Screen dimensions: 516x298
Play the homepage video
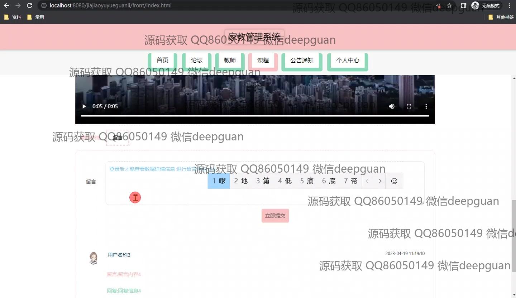pyautogui.click(x=84, y=106)
